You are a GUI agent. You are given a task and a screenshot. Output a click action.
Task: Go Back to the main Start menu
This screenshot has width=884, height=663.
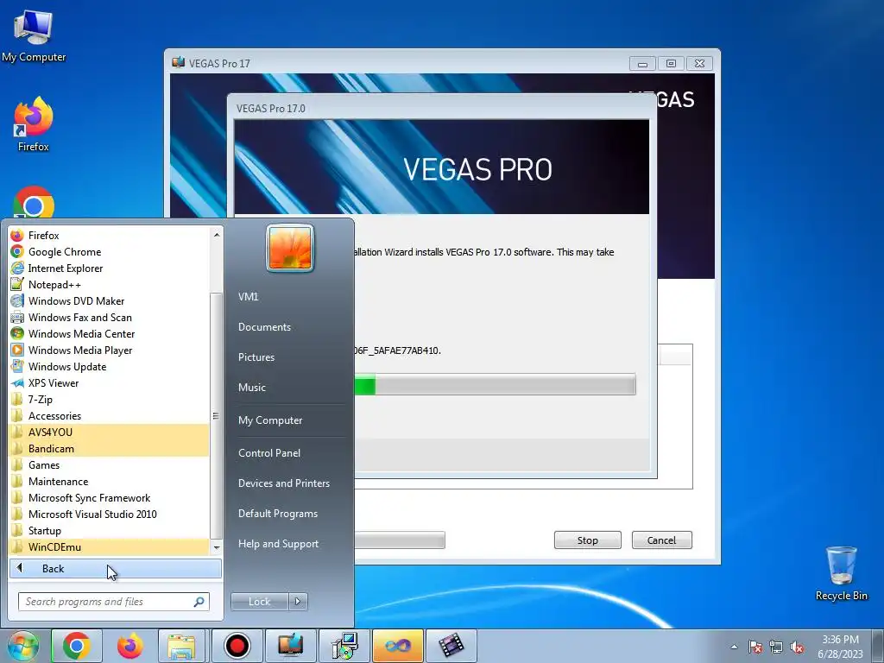[115, 568]
